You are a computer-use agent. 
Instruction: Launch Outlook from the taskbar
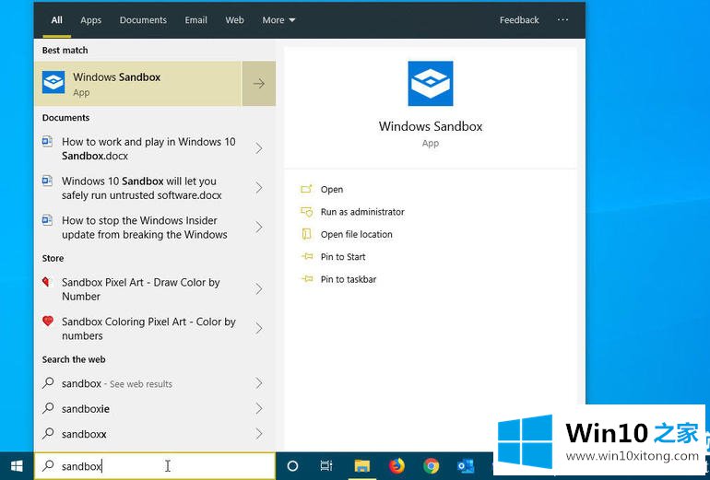click(x=466, y=465)
